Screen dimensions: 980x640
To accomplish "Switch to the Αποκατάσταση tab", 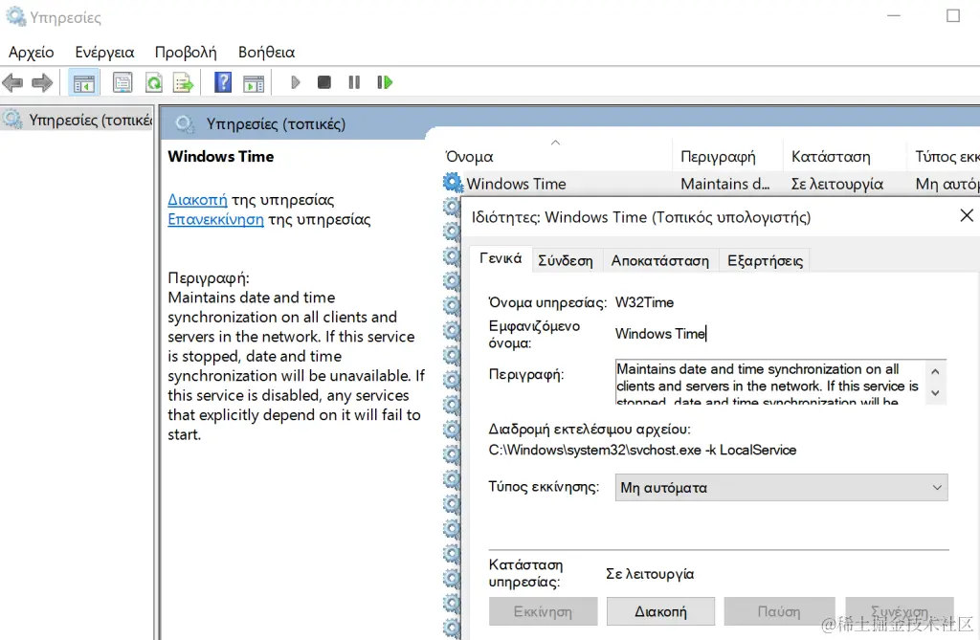I will (x=660, y=260).
